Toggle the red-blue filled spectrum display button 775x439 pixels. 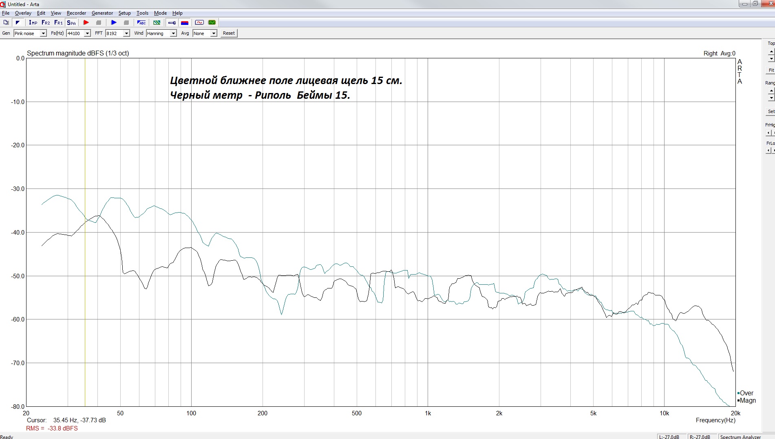[185, 22]
